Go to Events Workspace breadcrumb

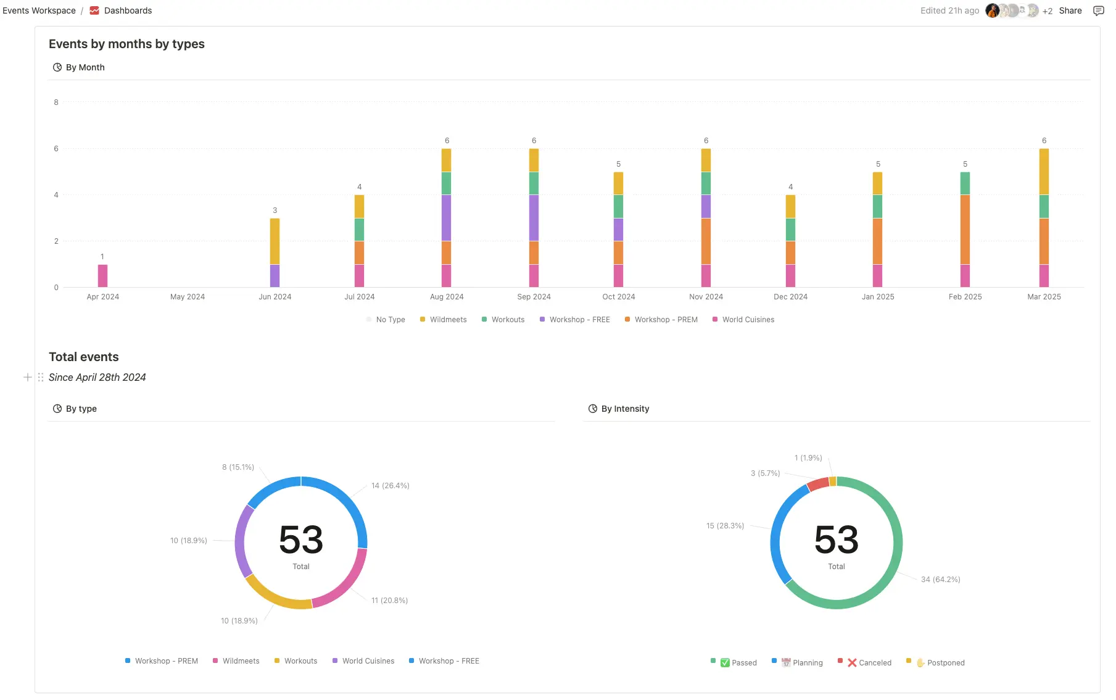click(39, 10)
